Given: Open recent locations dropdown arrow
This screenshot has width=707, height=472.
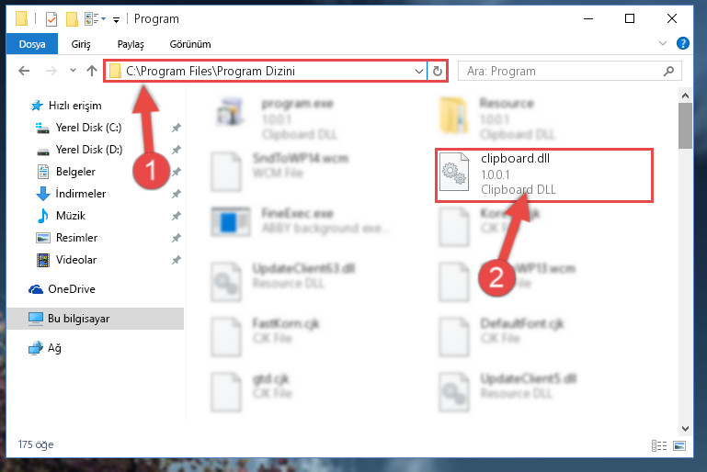Looking at the screenshot, I should click(73, 71).
